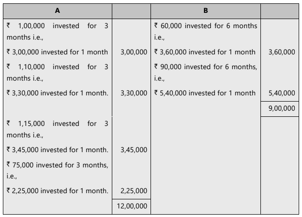Click the line '₹ 2,25,000 invested for 1 month.'
This screenshot has width=302, height=217.
57,191
